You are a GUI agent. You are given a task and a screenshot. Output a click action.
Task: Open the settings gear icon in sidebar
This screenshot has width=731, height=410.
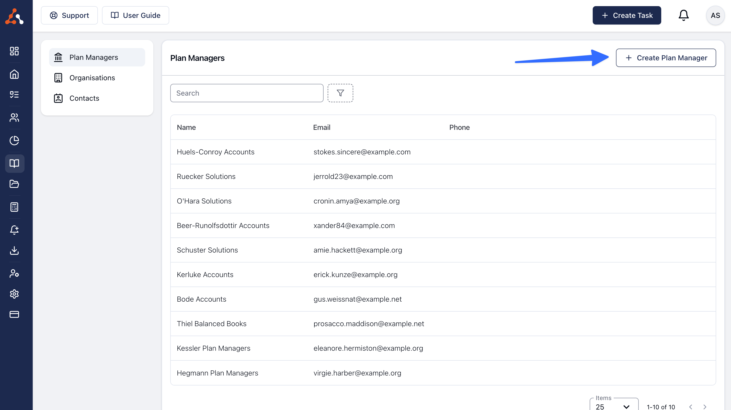pos(14,294)
